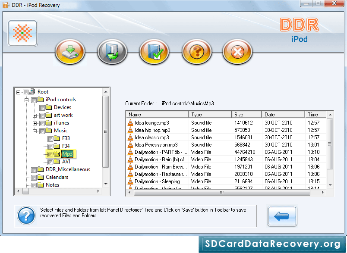The height and width of the screenshot is (253, 347).
Task: Click the iPod controls folder icon
Action: pyautogui.click(x=40, y=100)
